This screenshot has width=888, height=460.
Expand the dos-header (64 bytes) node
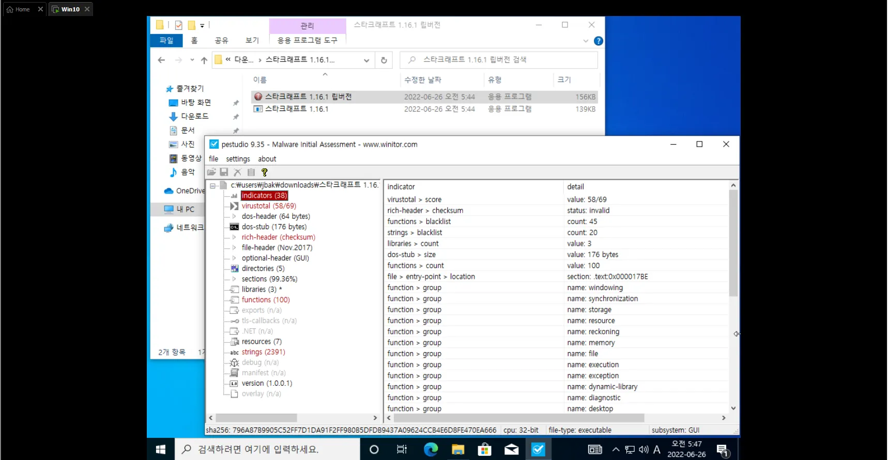234,216
